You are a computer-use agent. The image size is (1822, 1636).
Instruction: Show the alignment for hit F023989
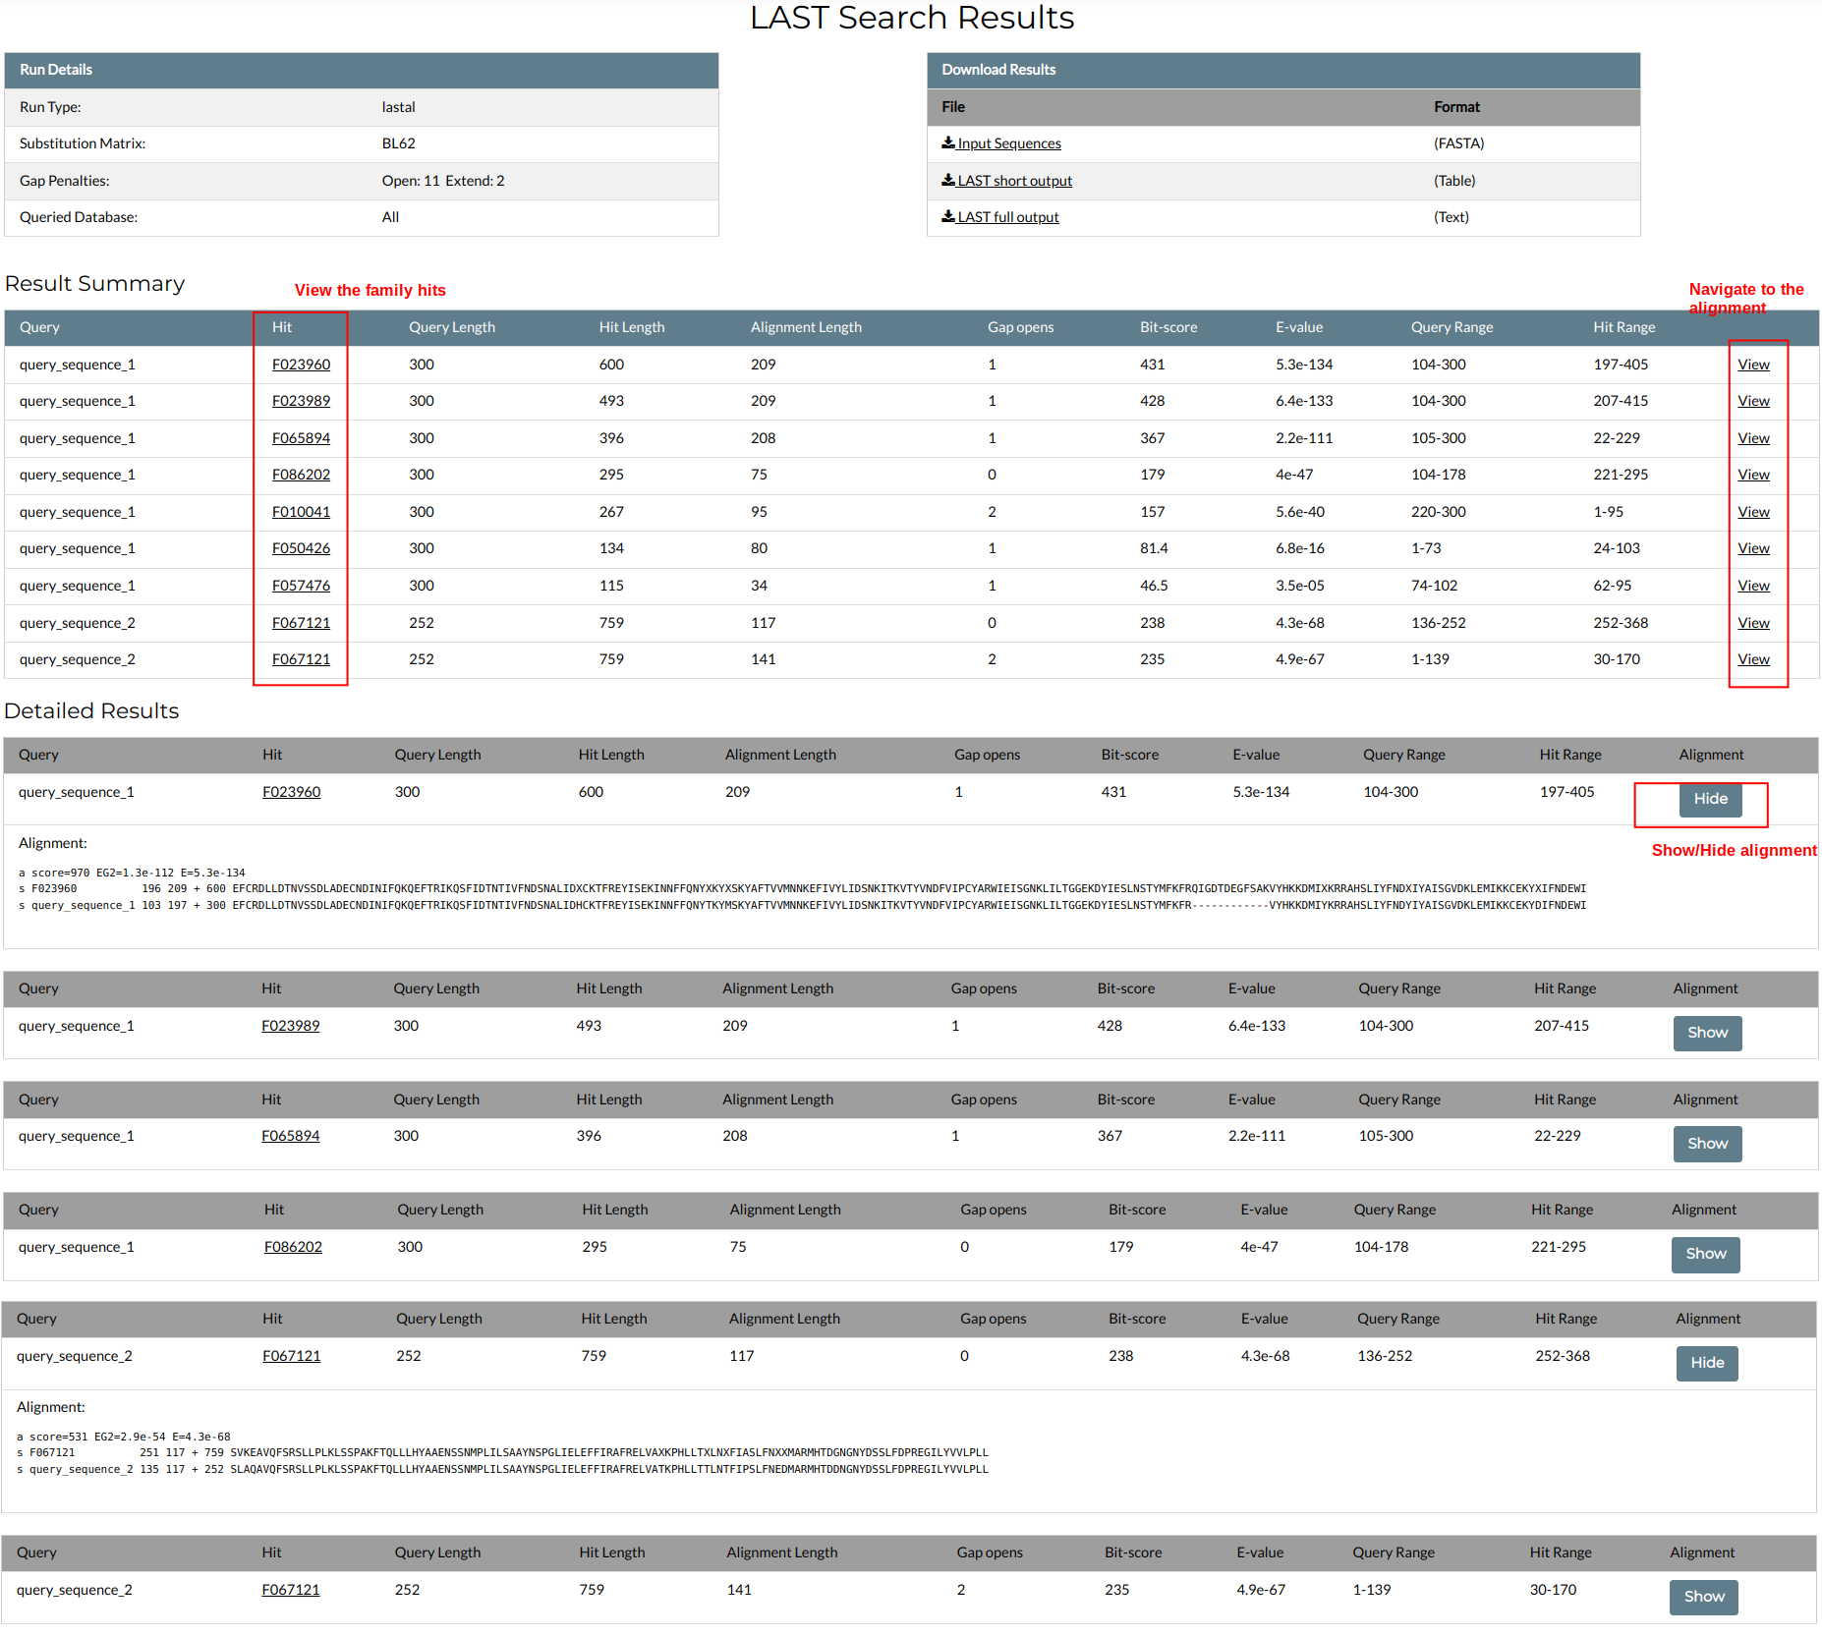[1707, 1033]
